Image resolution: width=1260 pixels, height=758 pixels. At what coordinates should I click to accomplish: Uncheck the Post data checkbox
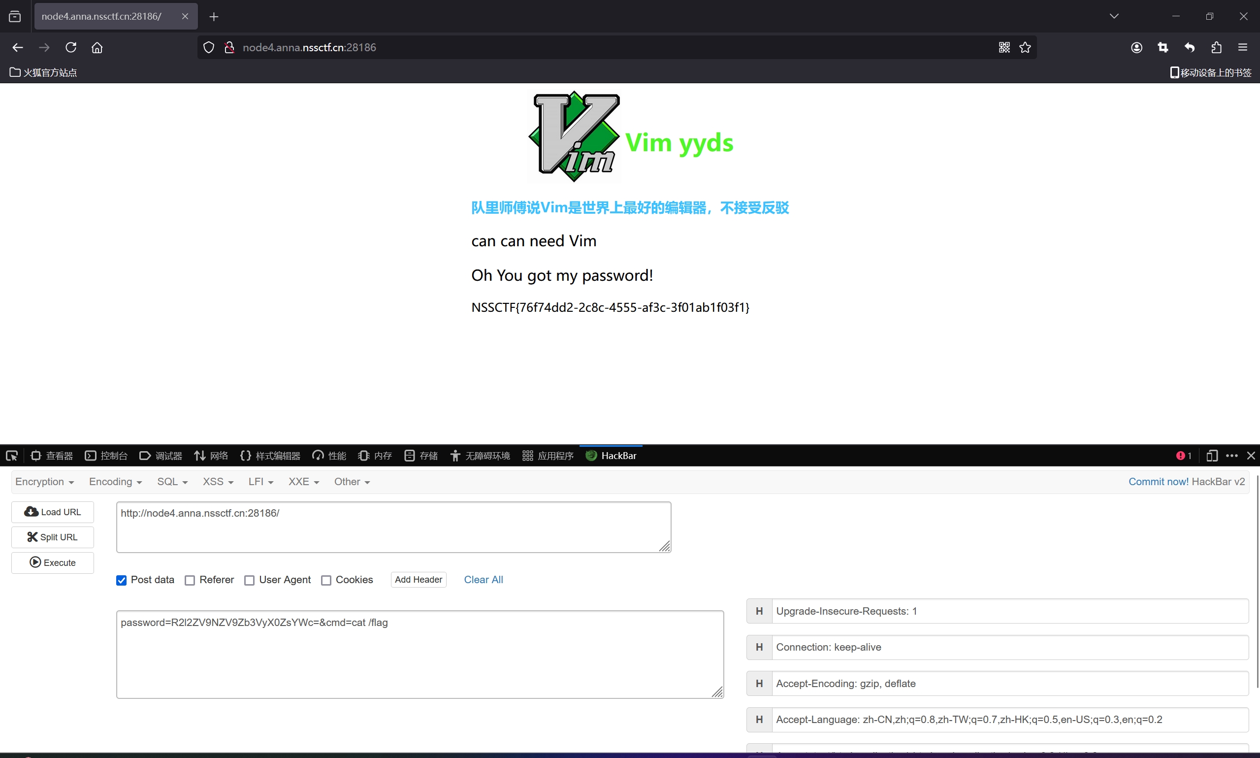pos(122,580)
